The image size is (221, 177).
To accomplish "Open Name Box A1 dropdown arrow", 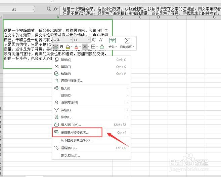I will [33, 9].
